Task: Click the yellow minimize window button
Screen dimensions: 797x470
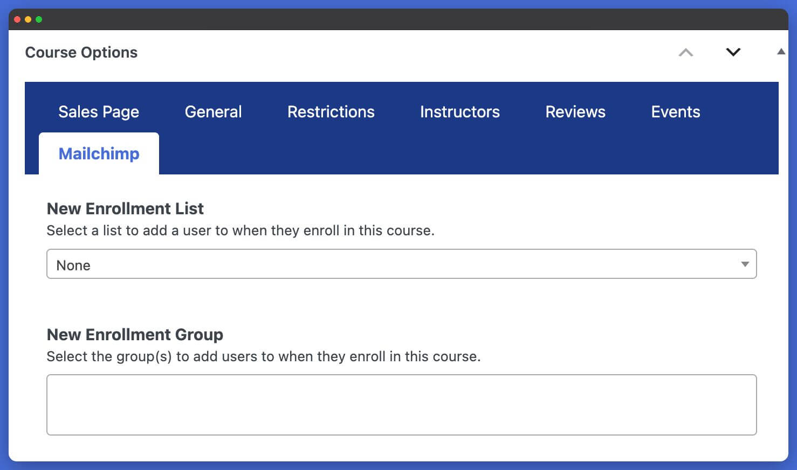Action: click(28, 19)
